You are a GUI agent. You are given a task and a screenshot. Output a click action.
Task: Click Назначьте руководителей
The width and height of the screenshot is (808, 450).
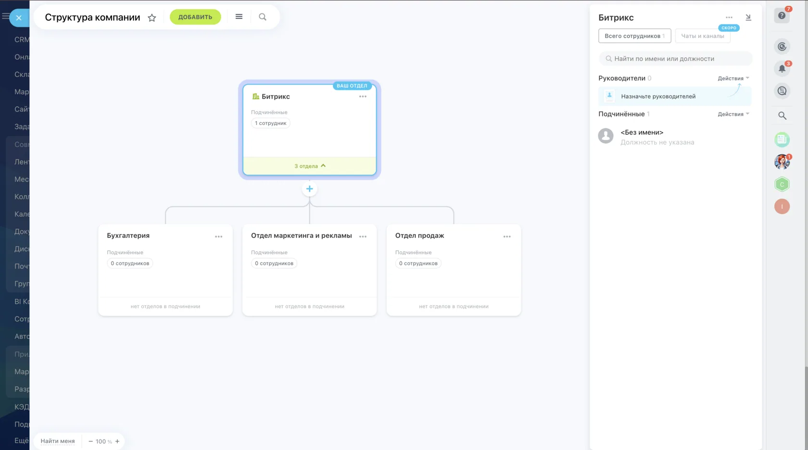tap(675, 96)
